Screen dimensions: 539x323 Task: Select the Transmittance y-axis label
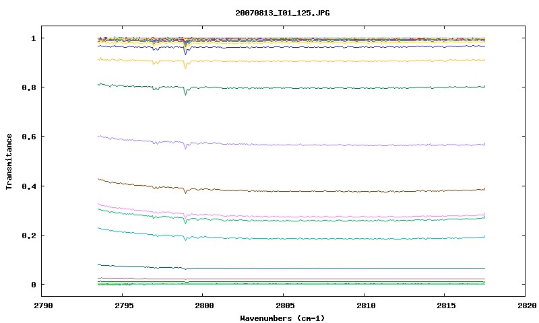click(9, 161)
